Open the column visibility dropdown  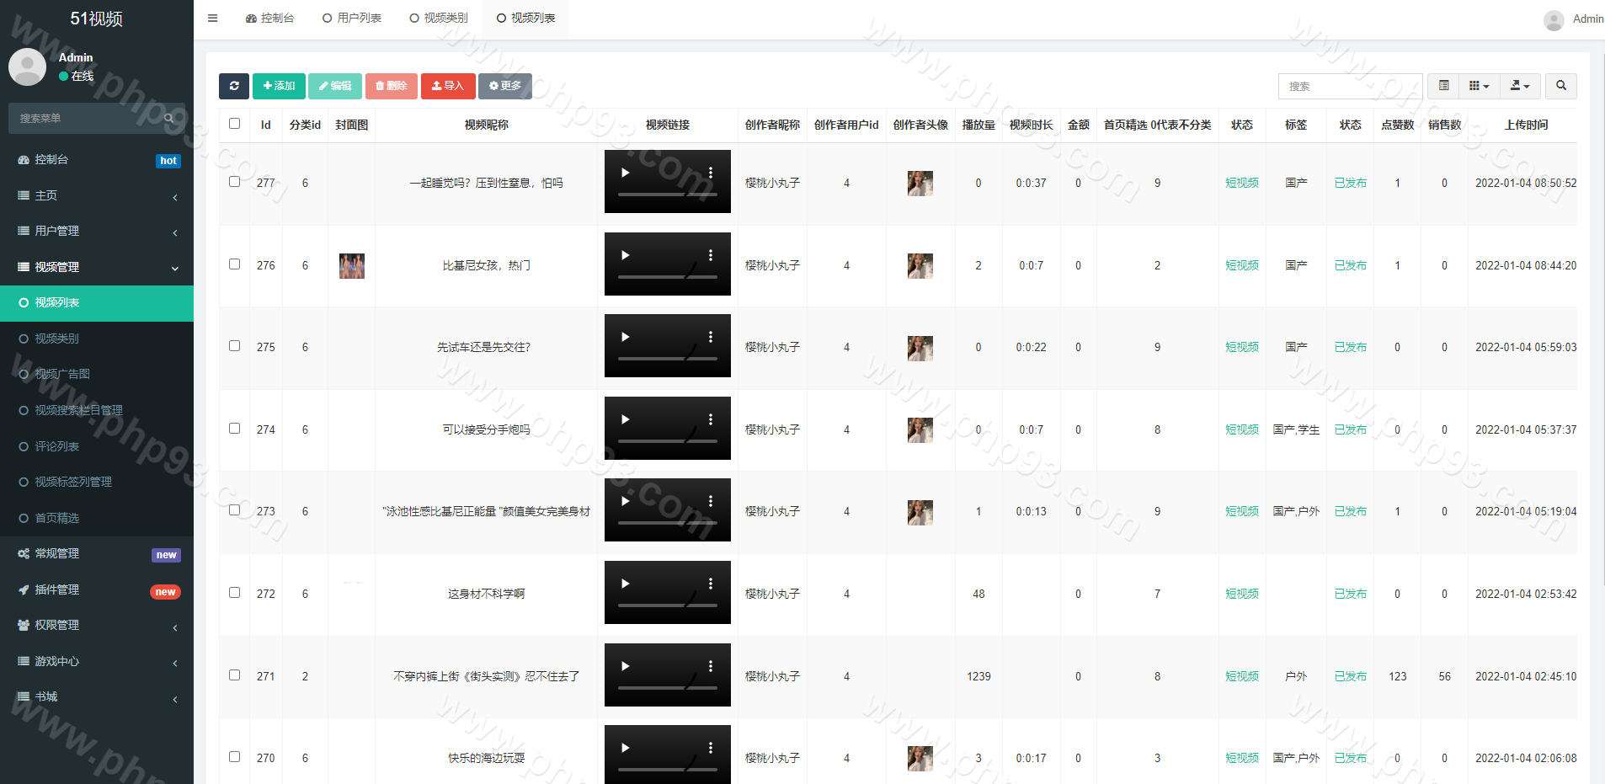(x=1479, y=86)
